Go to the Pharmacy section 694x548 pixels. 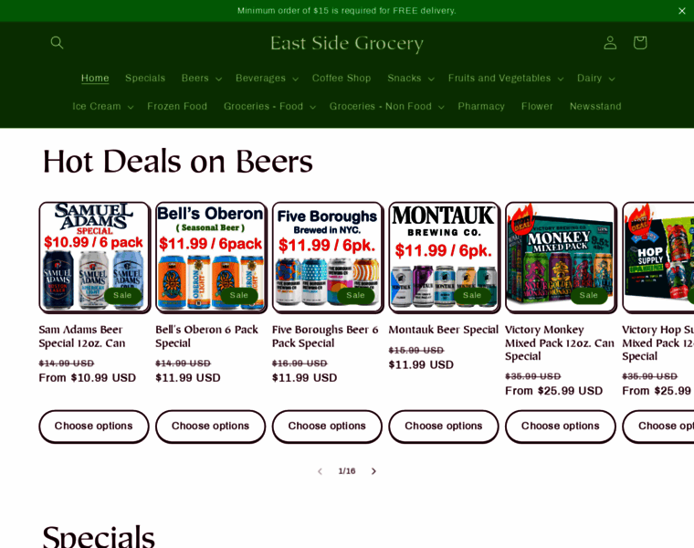coord(481,106)
